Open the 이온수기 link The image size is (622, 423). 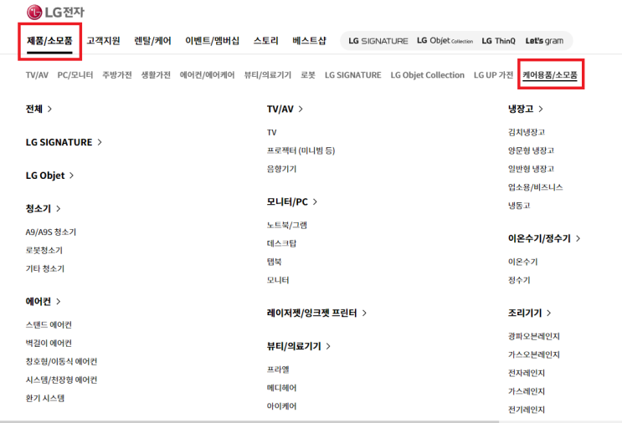(523, 262)
